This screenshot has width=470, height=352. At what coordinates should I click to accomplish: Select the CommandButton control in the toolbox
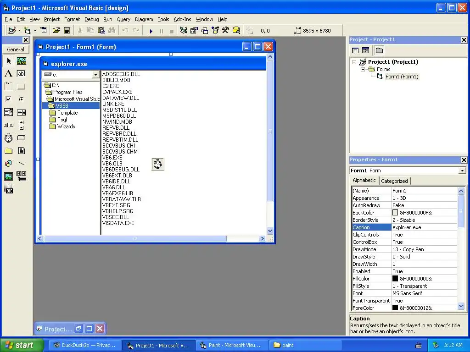point(21,87)
